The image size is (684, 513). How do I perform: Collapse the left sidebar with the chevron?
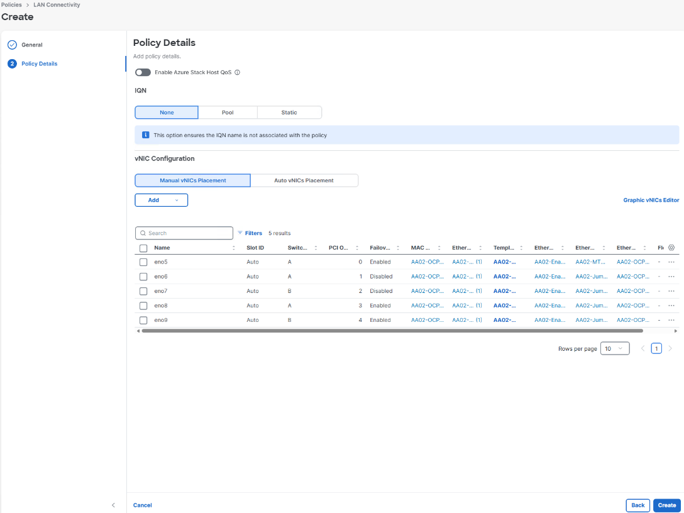[113, 505]
